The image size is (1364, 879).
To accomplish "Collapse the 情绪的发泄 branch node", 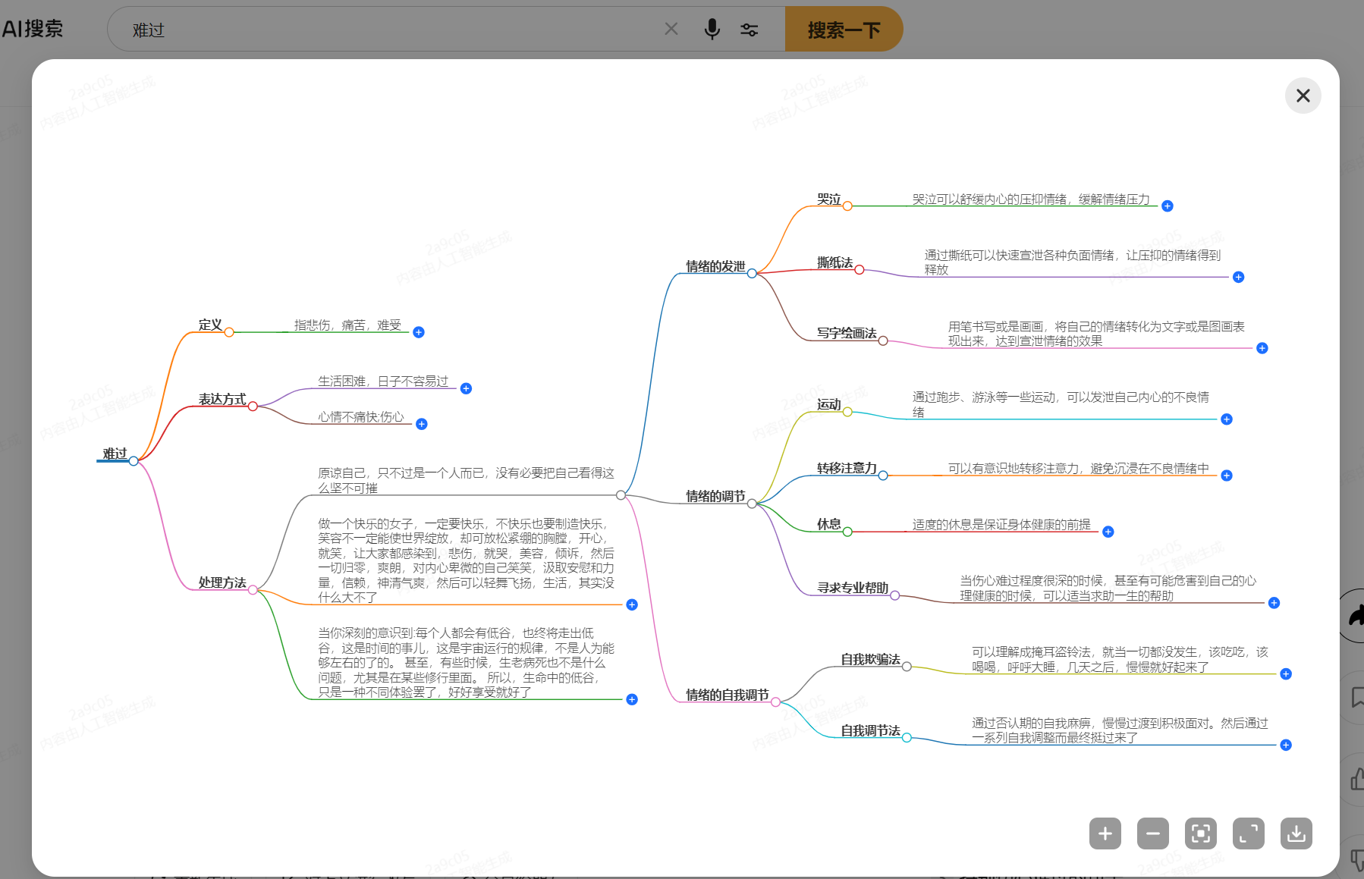I will [752, 274].
